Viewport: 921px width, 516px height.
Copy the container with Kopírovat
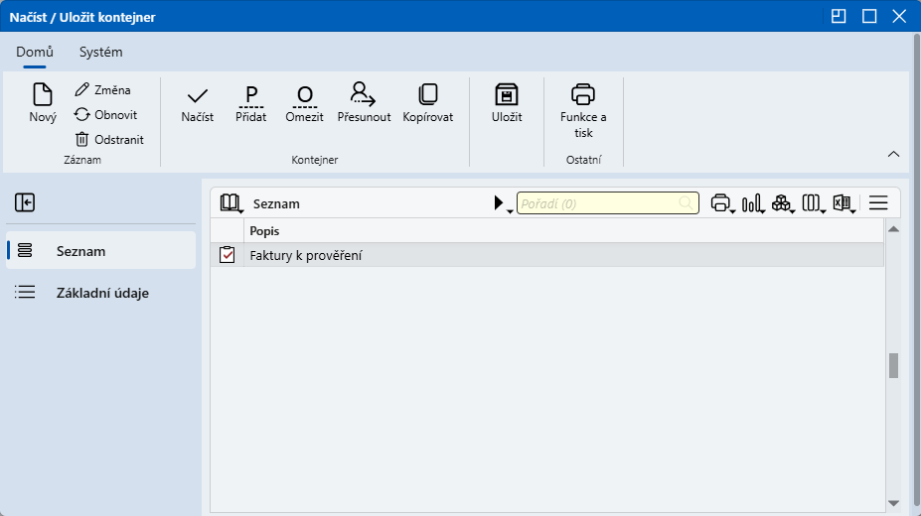click(x=427, y=102)
